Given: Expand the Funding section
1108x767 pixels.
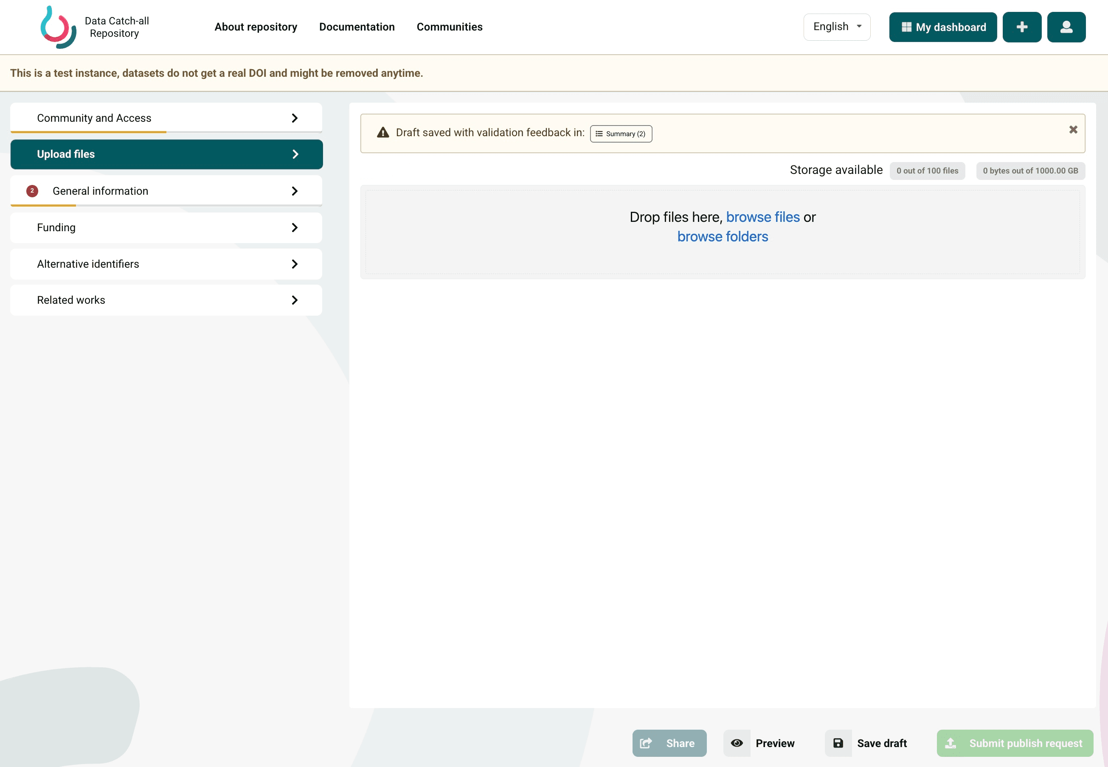Looking at the screenshot, I should (166, 227).
